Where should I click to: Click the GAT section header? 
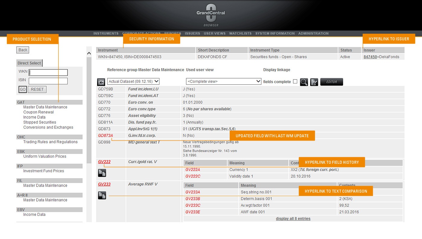tap(49, 102)
